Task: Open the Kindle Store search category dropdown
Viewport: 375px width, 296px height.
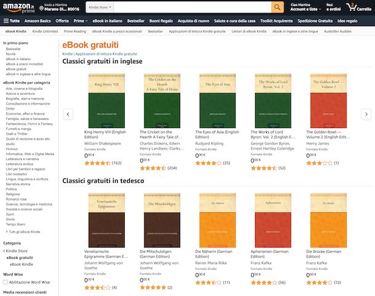Action: pyautogui.click(x=100, y=7)
